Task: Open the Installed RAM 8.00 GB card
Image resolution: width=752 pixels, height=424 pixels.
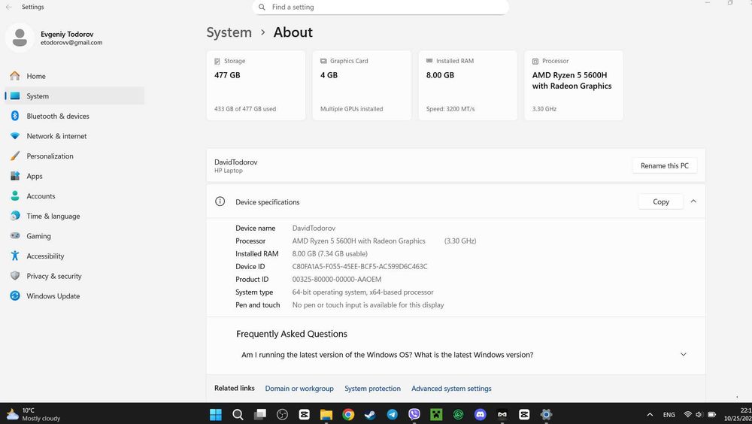Action: 468,86
